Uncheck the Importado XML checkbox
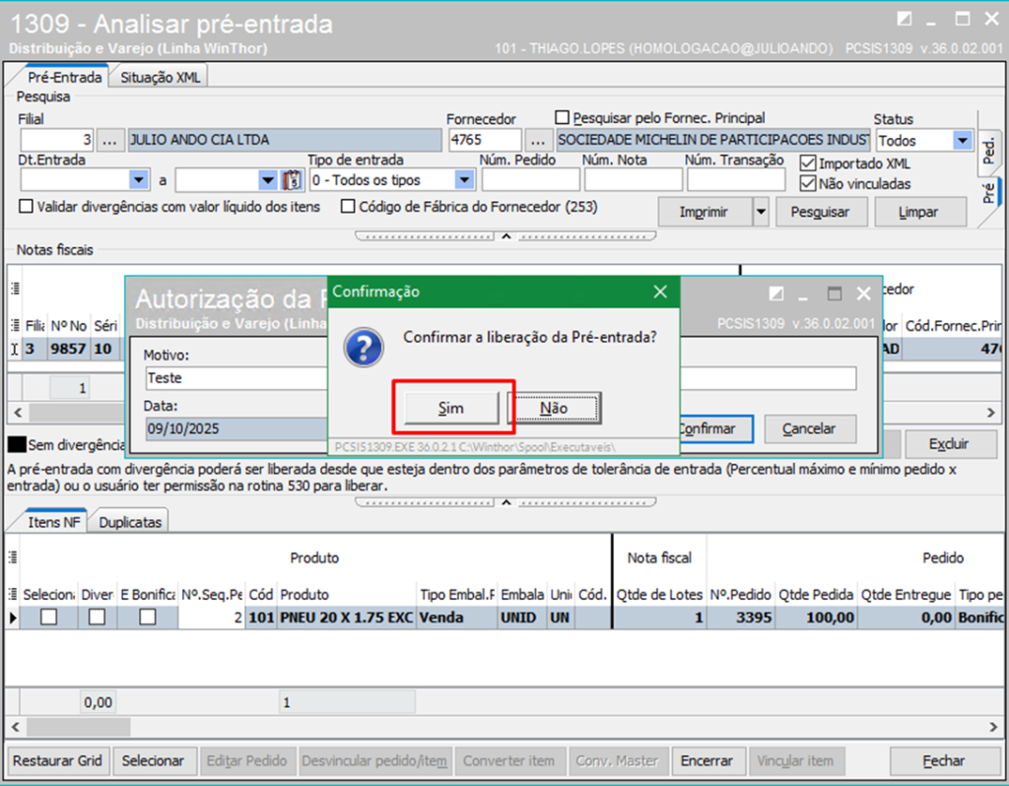The height and width of the screenshot is (786, 1009). [x=808, y=164]
